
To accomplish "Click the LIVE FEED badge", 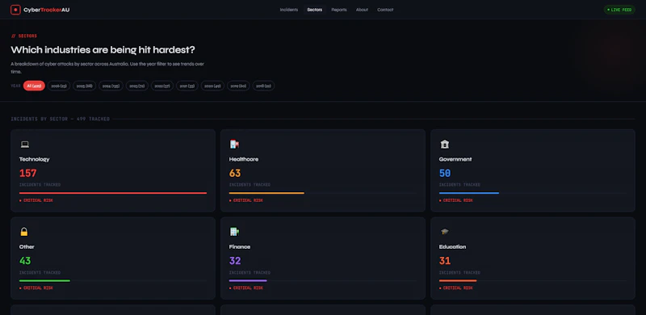I will tap(619, 10).
